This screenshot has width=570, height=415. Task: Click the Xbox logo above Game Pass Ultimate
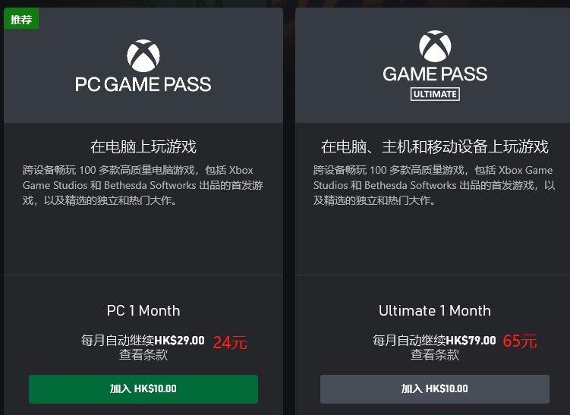pyautogui.click(x=435, y=46)
